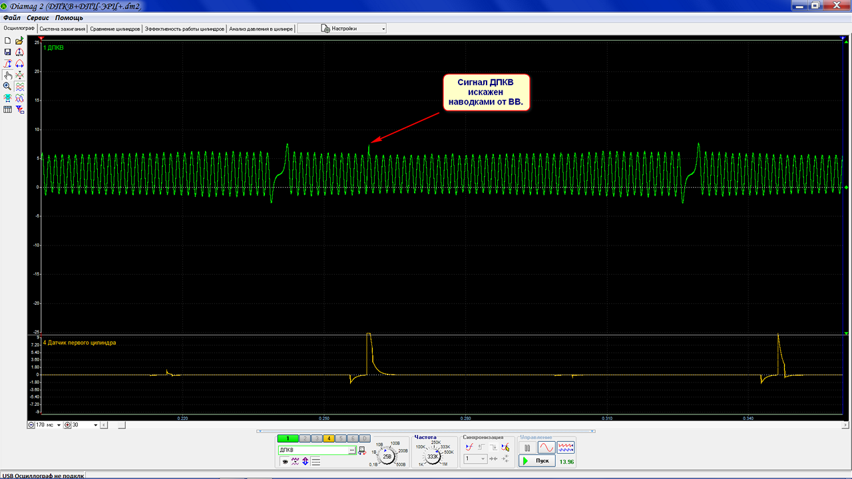The width and height of the screenshot is (852, 479).
Task: Click the zoom out minus time button
Action: coord(32,424)
